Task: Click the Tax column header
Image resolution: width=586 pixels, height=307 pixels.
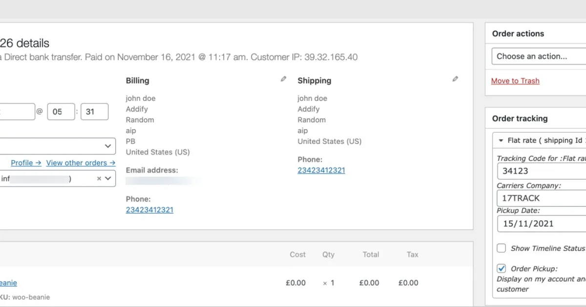Action: (x=413, y=254)
